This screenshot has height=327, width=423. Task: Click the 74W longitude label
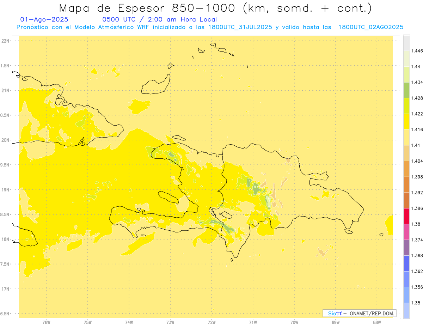point(129,322)
